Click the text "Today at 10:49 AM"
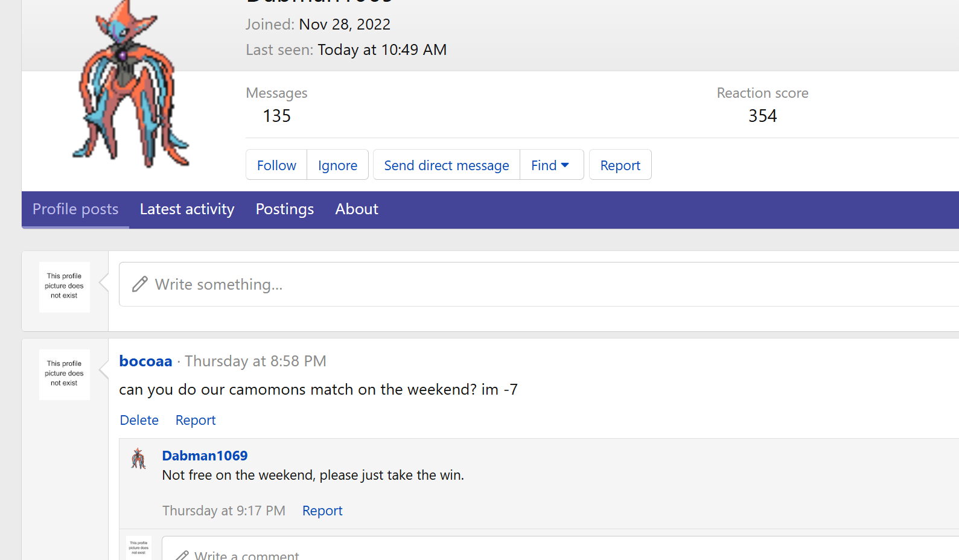This screenshot has width=959, height=560. coord(382,49)
